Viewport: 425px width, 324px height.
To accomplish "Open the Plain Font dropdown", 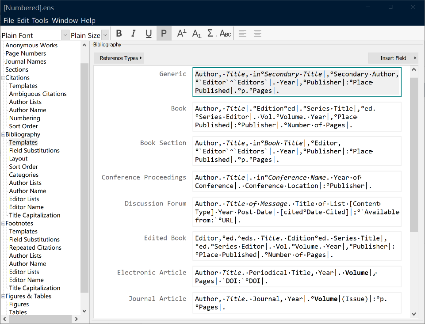I will 65,35.
